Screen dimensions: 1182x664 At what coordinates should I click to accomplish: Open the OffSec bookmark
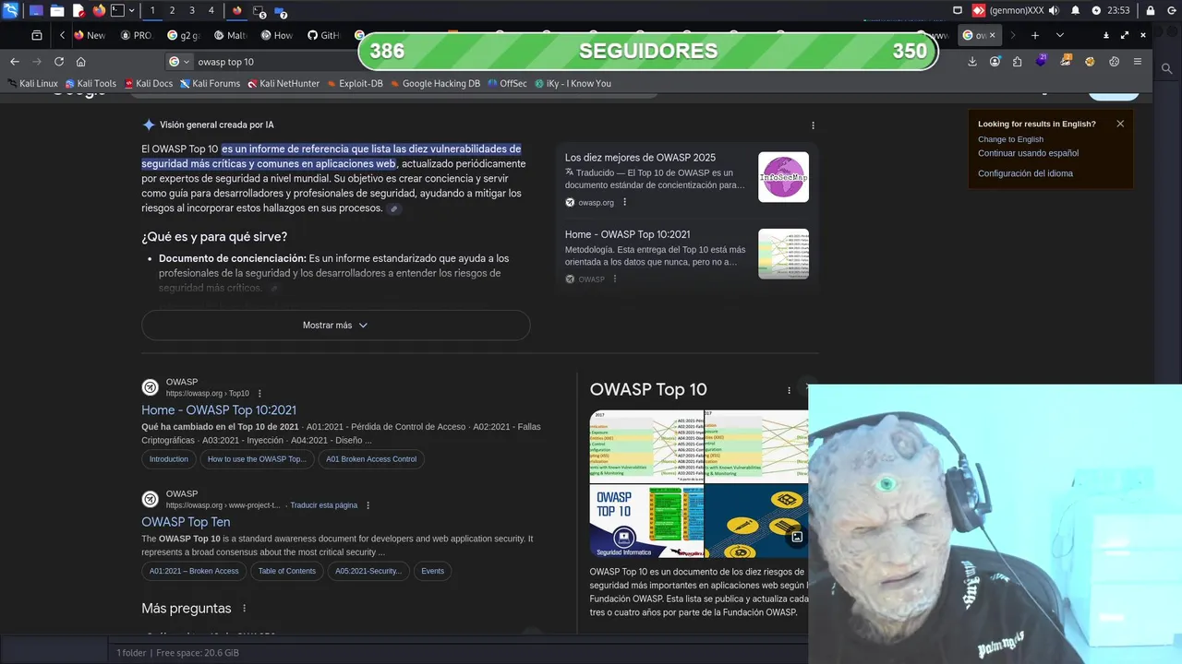(507, 83)
